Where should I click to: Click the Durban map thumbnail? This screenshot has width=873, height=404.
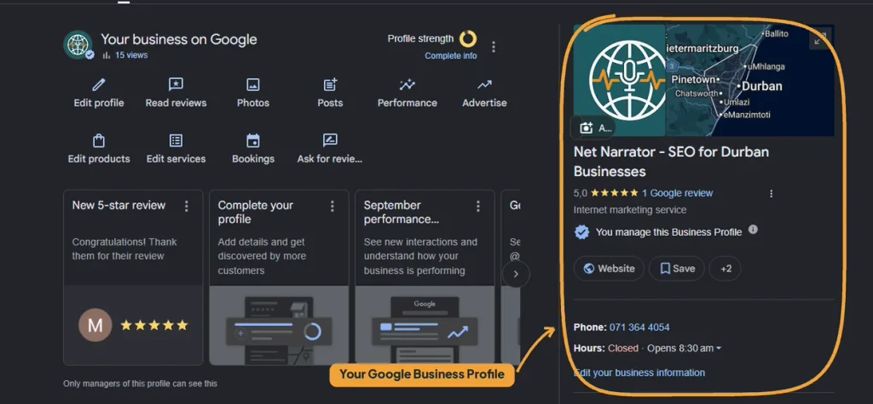(749, 80)
